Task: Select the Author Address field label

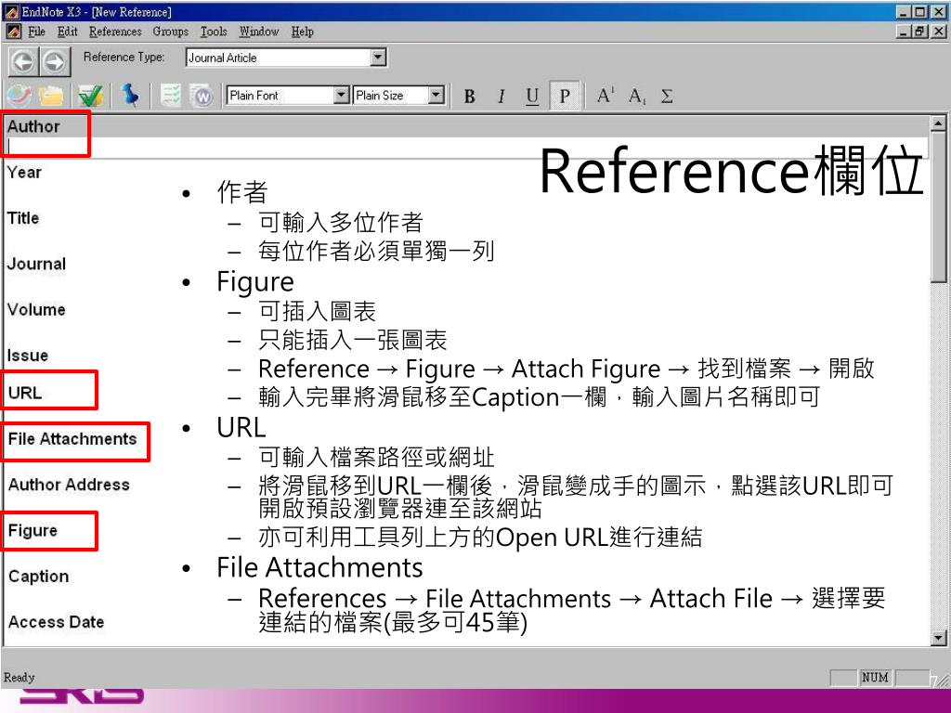Action: tap(69, 485)
